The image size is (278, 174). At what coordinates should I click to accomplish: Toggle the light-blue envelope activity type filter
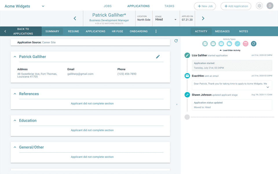pos(221,44)
